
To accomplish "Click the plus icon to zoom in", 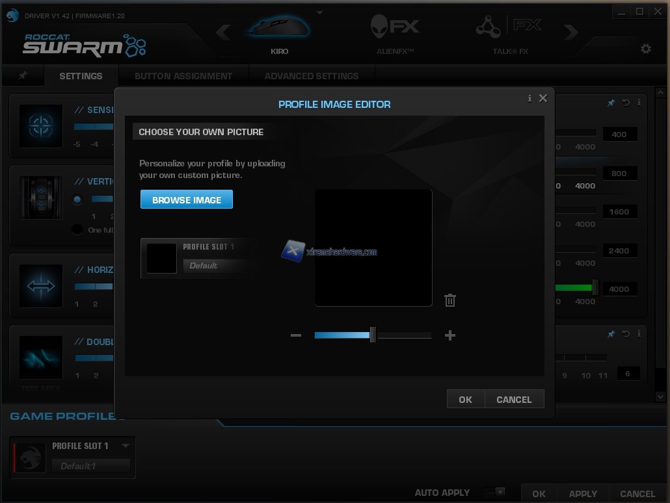I will click(449, 335).
